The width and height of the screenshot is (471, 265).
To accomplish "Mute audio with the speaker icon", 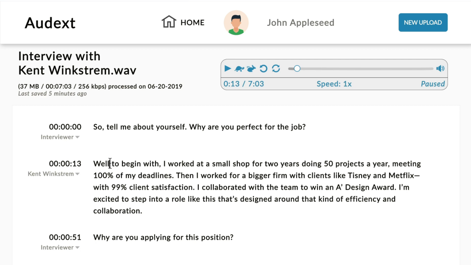I will (x=440, y=69).
